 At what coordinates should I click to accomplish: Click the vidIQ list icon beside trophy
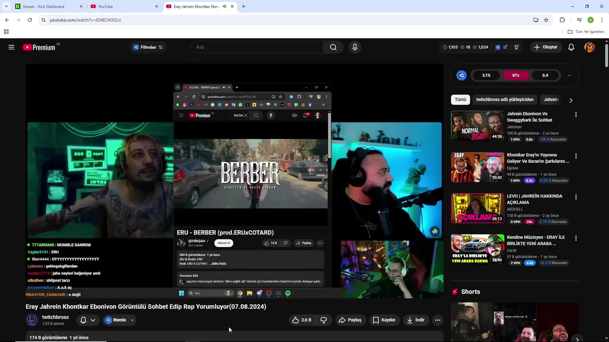(x=505, y=47)
